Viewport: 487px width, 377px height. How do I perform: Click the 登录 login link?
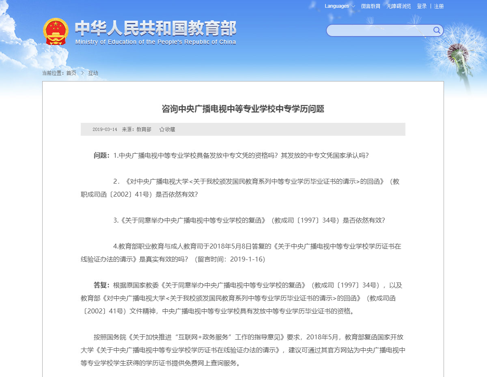[x=421, y=6]
